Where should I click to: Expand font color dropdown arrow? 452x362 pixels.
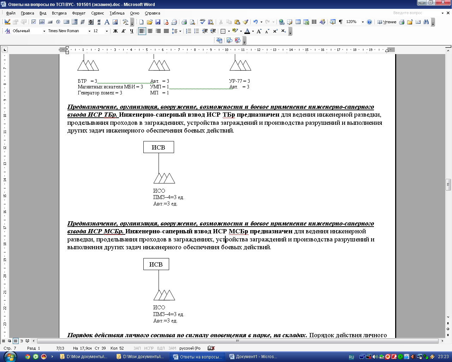coord(253,31)
